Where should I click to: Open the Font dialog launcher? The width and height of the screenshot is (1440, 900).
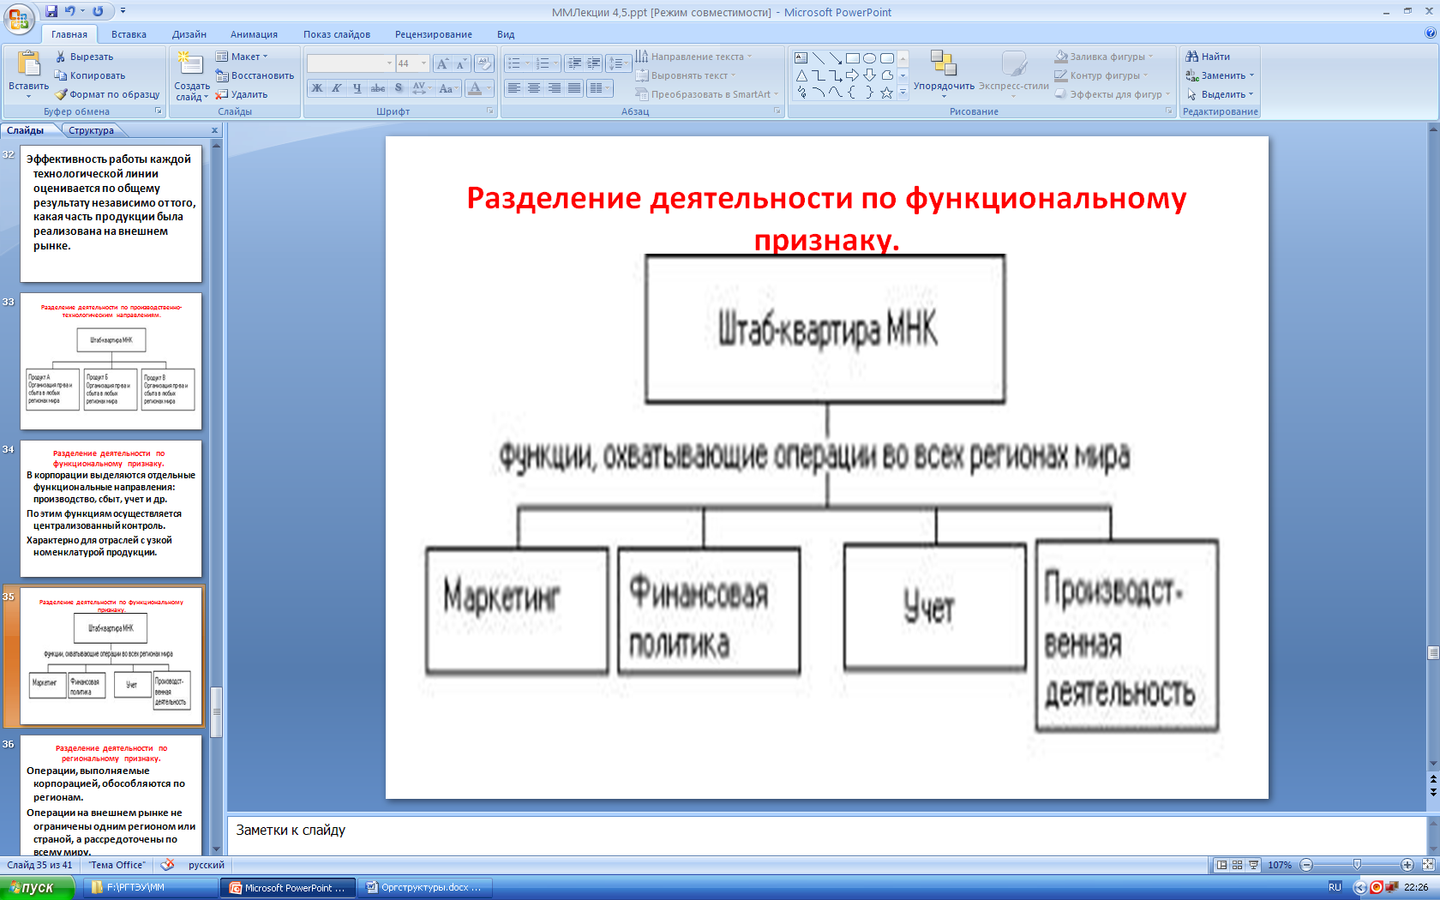click(490, 111)
